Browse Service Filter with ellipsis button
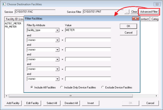The width and height of the screenshot is (163, 110). (127, 12)
